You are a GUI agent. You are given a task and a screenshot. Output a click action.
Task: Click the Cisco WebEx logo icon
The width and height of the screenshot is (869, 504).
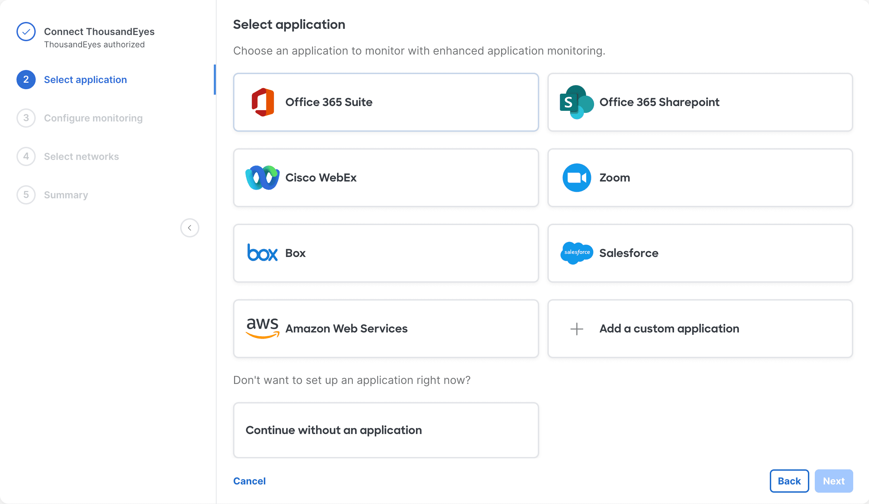point(263,177)
